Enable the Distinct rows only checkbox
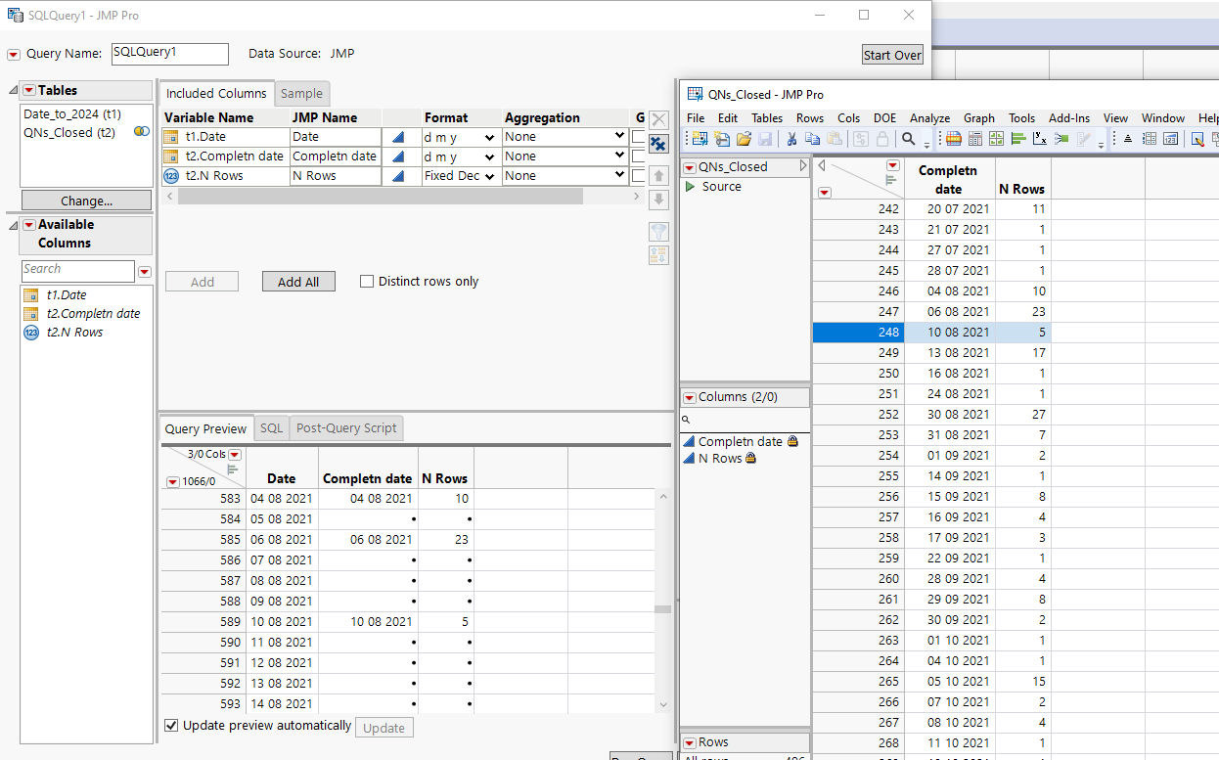Image resolution: width=1219 pixels, height=760 pixels. 367,281
